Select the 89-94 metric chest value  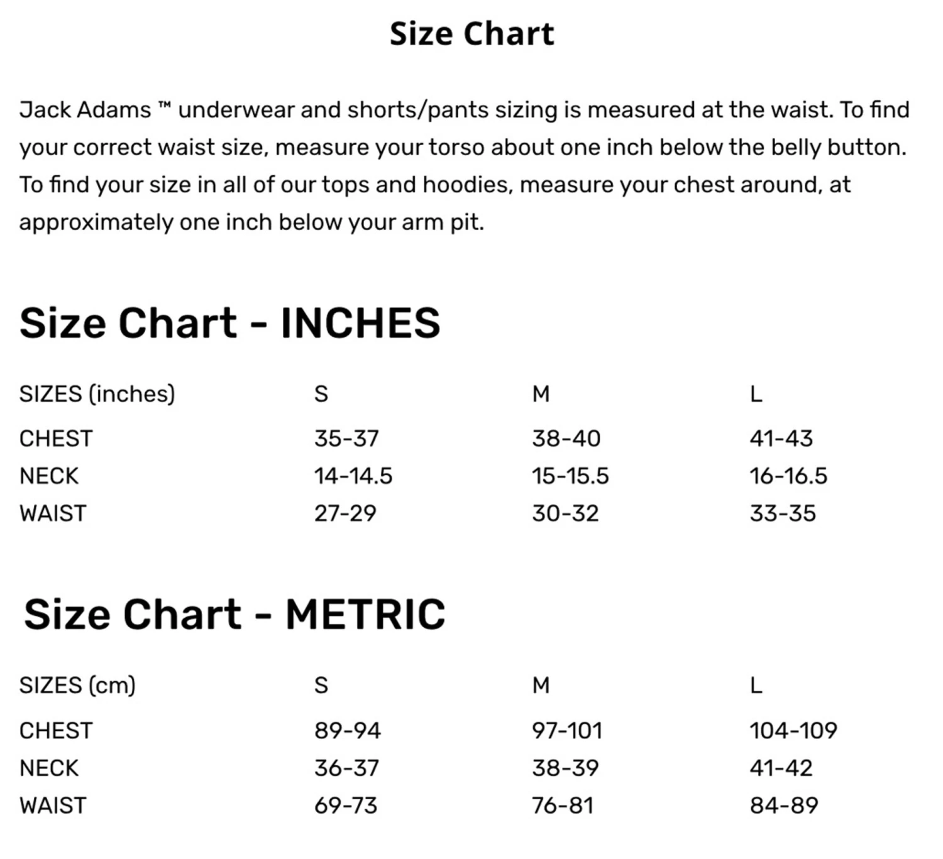348,731
